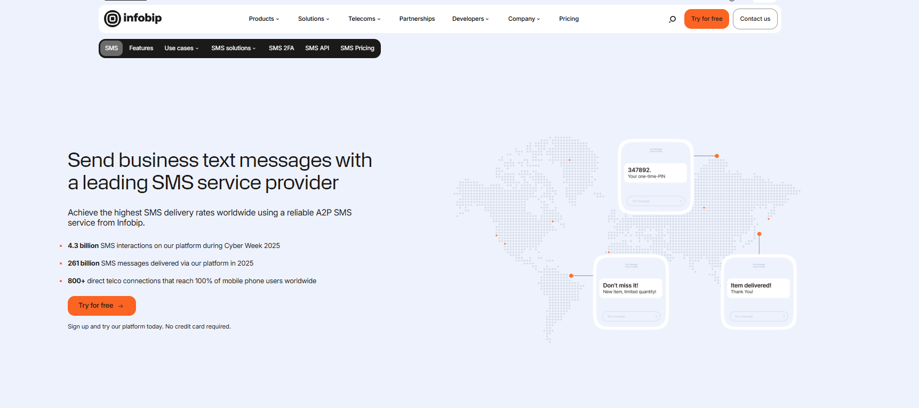The height and width of the screenshot is (408, 919).
Task: Click the Send business text messages heading
Action: (220, 171)
